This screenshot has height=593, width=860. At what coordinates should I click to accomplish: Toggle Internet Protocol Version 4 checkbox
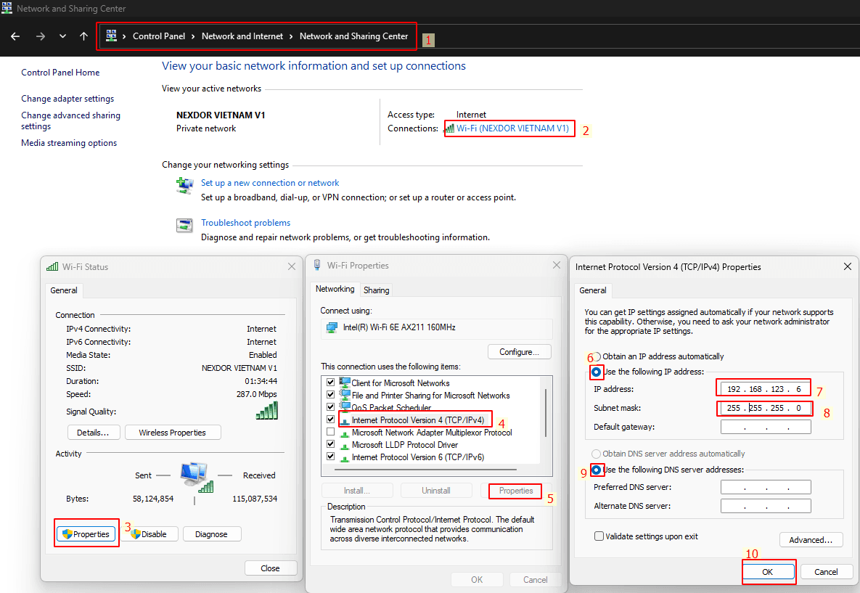click(x=330, y=420)
